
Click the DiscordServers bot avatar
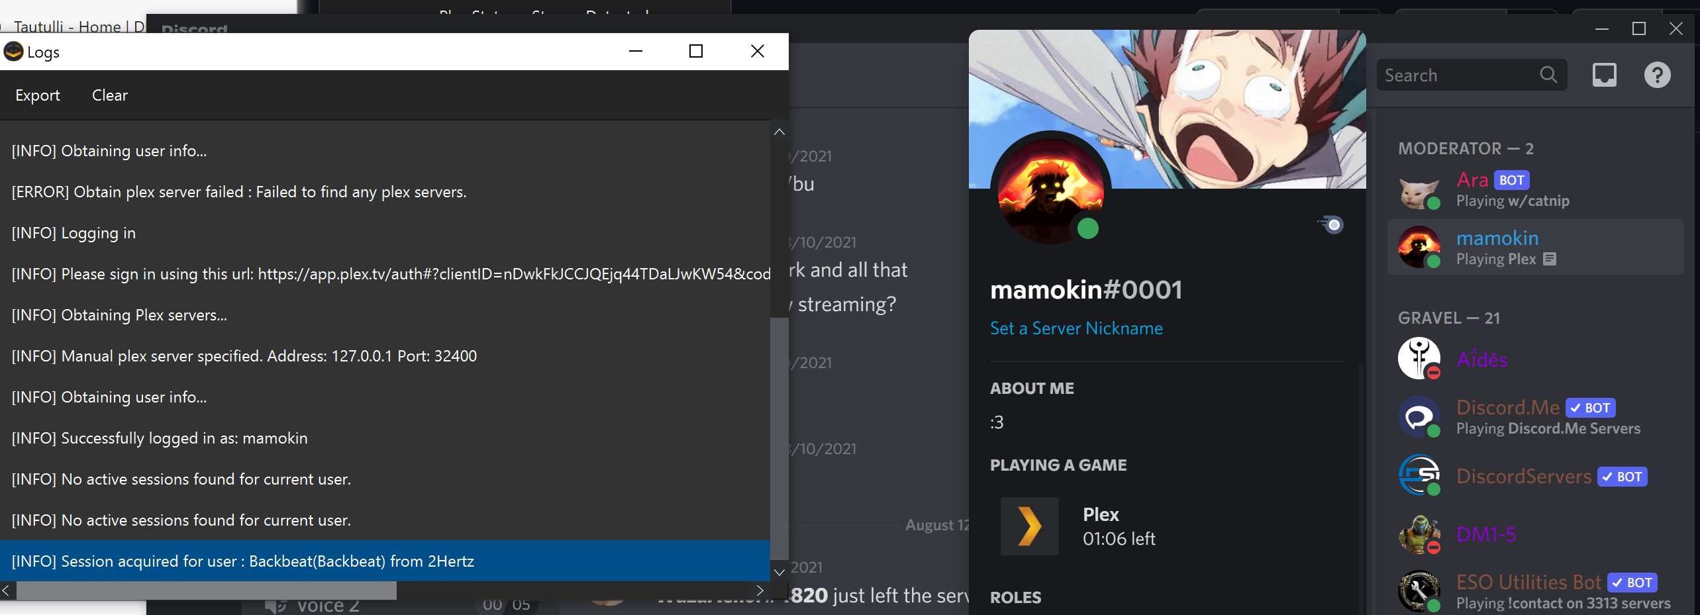(x=1419, y=475)
